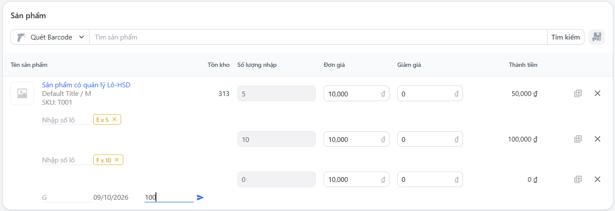The image size is (615, 211).
Task: Click the lot number field containing G
Action: [66, 198]
